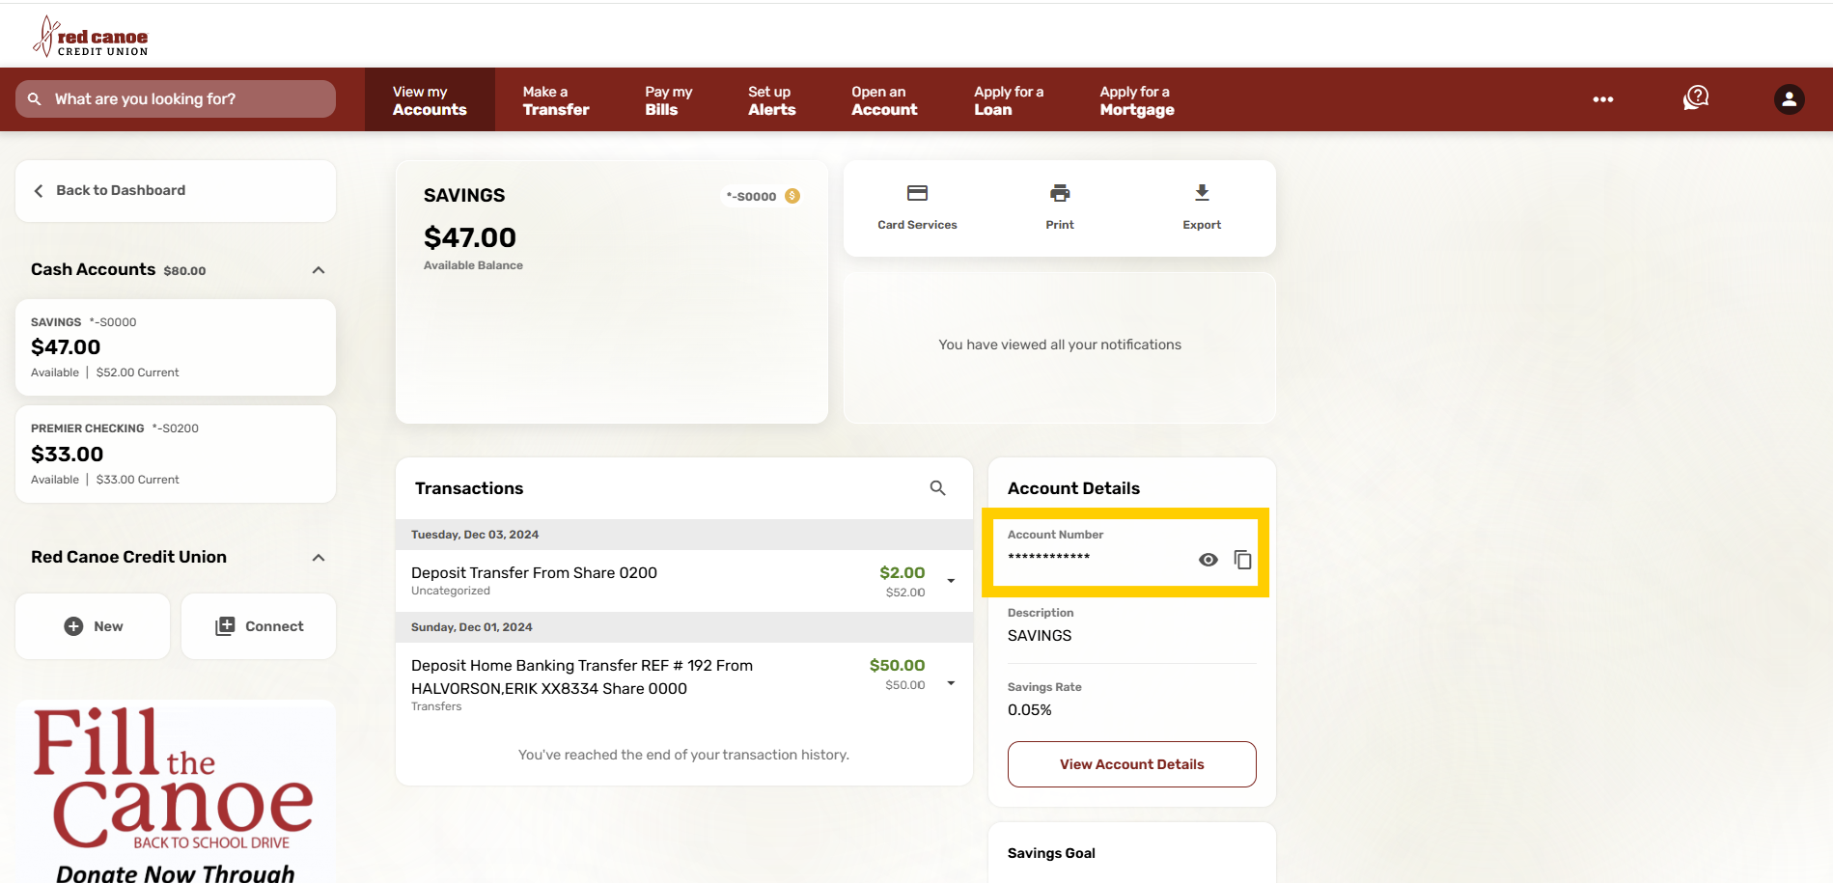
Task: Open the help chat question icon
Action: pyautogui.click(x=1696, y=98)
